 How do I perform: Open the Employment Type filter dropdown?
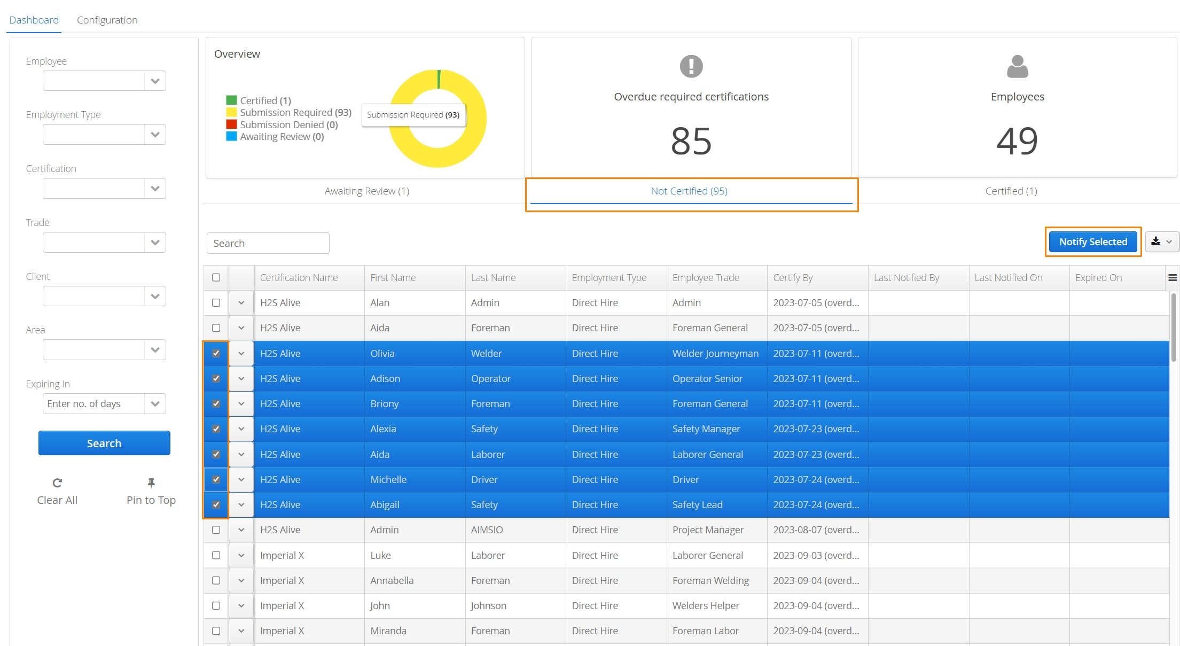pyautogui.click(x=155, y=135)
